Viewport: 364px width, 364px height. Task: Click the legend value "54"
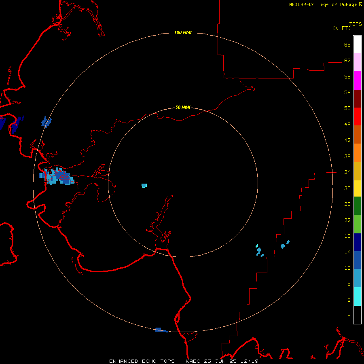347,92
